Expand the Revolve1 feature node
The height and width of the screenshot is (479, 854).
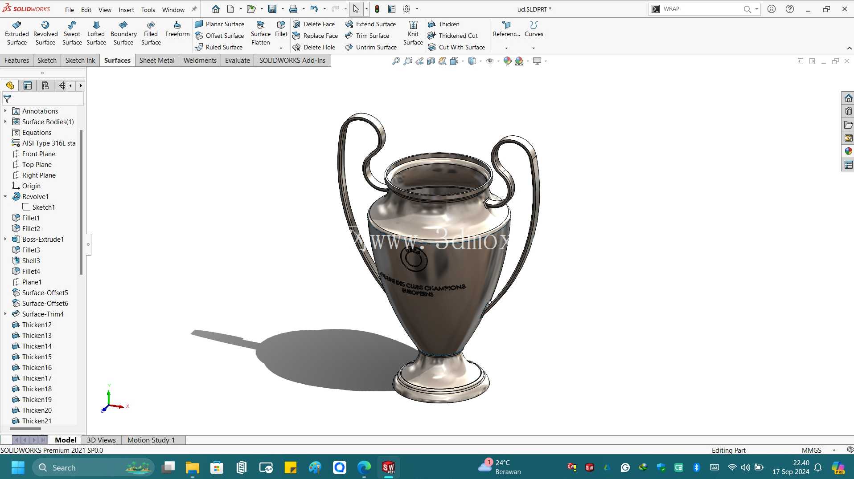pos(5,196)
